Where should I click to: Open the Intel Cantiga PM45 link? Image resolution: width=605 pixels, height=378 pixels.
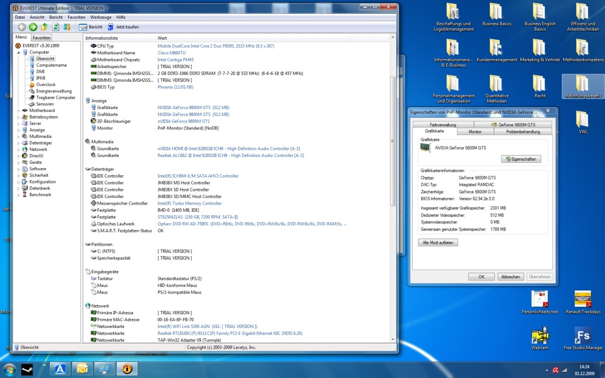click(175, 60)
